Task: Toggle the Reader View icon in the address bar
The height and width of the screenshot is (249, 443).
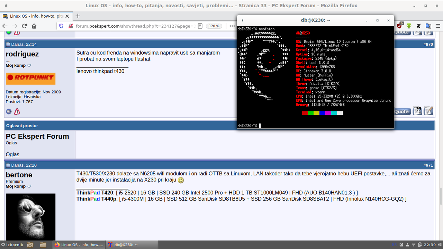Action: coord(200,26)
